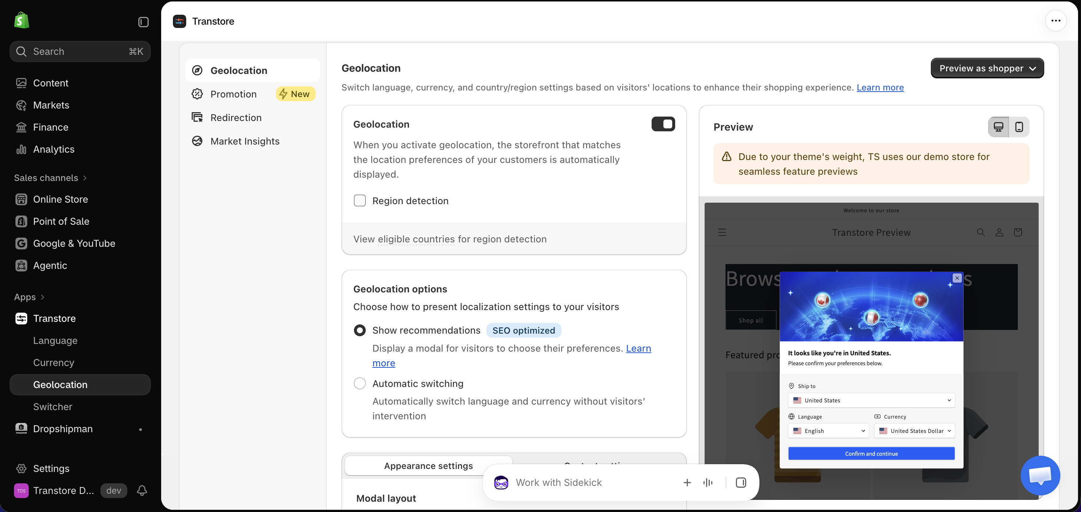Expand Sidekick side panel icon
Screen dimensions: 1081x512
click(x=741, y=483)
